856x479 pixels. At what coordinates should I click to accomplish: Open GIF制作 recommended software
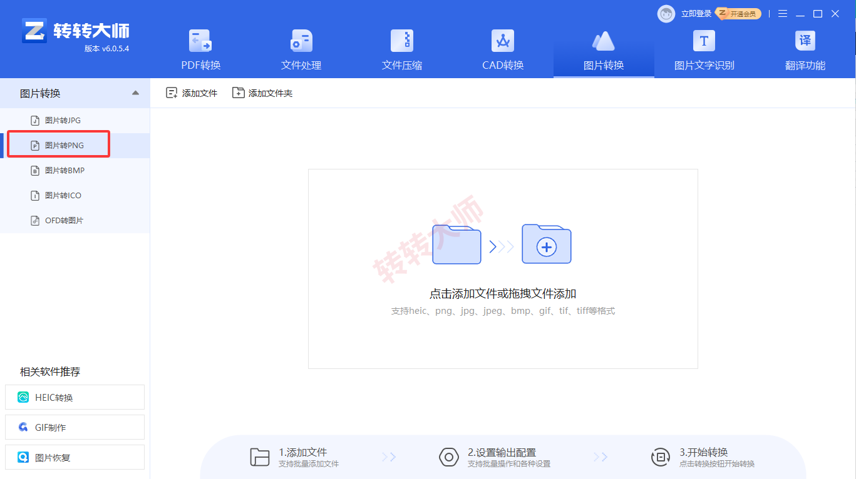tap(75, 427)
